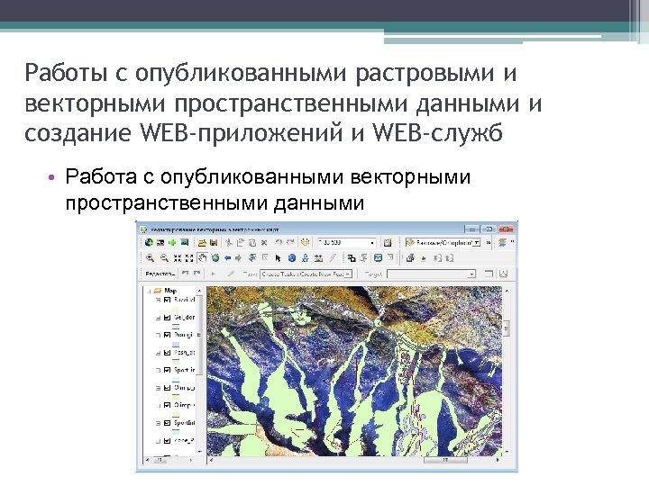Click the Edit tool arrow on editor toolbar
Viewport: 649px width, 486px height.
click(x=214, y=274)
